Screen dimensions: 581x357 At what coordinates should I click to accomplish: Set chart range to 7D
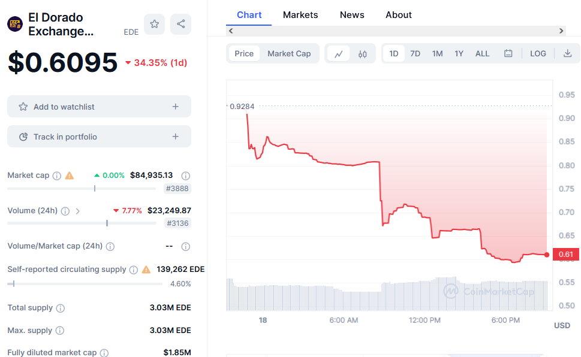(x=415, y=54)
